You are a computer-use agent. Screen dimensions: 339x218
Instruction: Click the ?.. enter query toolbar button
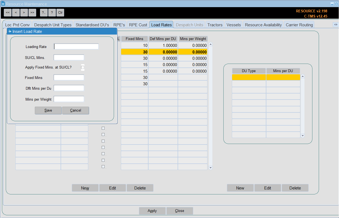[44, 12]
